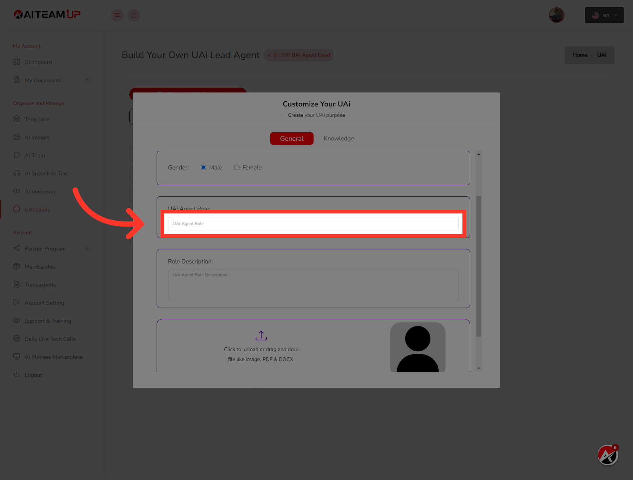The width and height of the screenshot is (633, 480).
Task: Click the modal vertical scrollbar thumb
Action: 479,266
